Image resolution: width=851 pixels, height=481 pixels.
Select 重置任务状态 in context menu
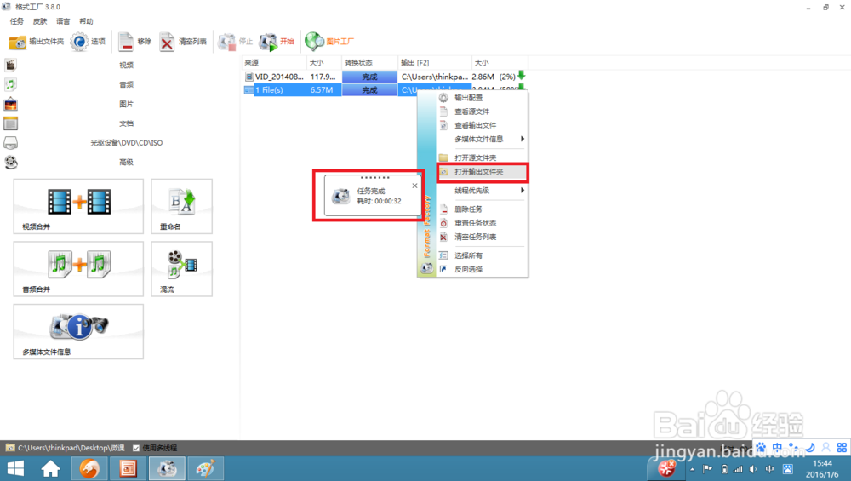[482, 223]
